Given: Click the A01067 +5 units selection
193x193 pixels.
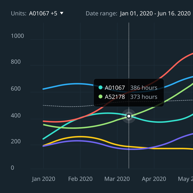Looking at the screenshot, I should 43,13.
